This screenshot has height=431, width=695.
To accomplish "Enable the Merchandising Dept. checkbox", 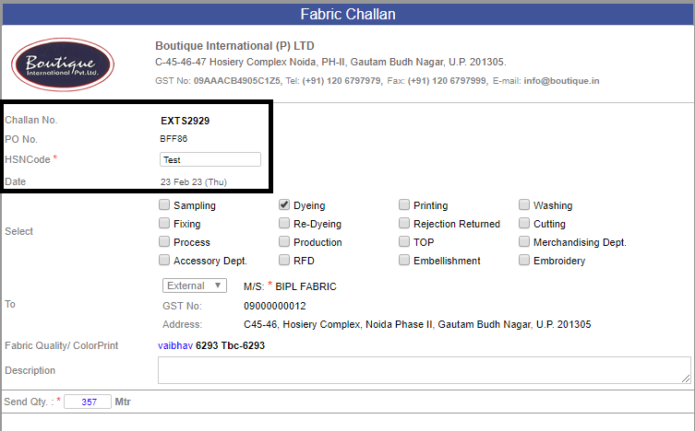I will 524,242.
